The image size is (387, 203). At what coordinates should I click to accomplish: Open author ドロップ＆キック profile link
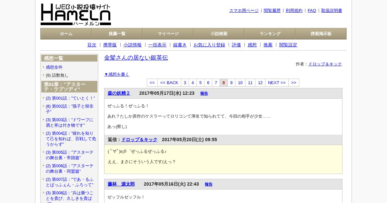tap(325, 64)
